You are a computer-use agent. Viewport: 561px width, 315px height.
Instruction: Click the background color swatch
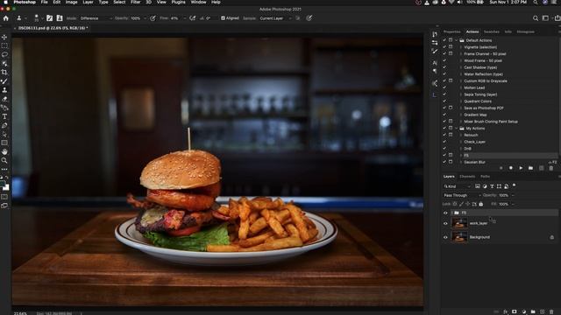point(6,188)
